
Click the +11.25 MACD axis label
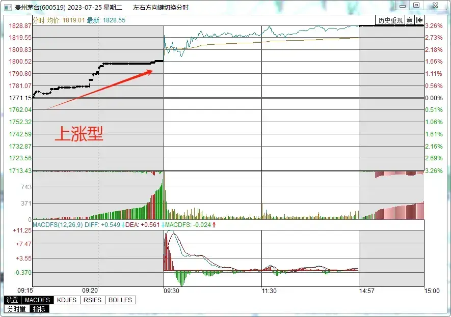pos(22,230)
